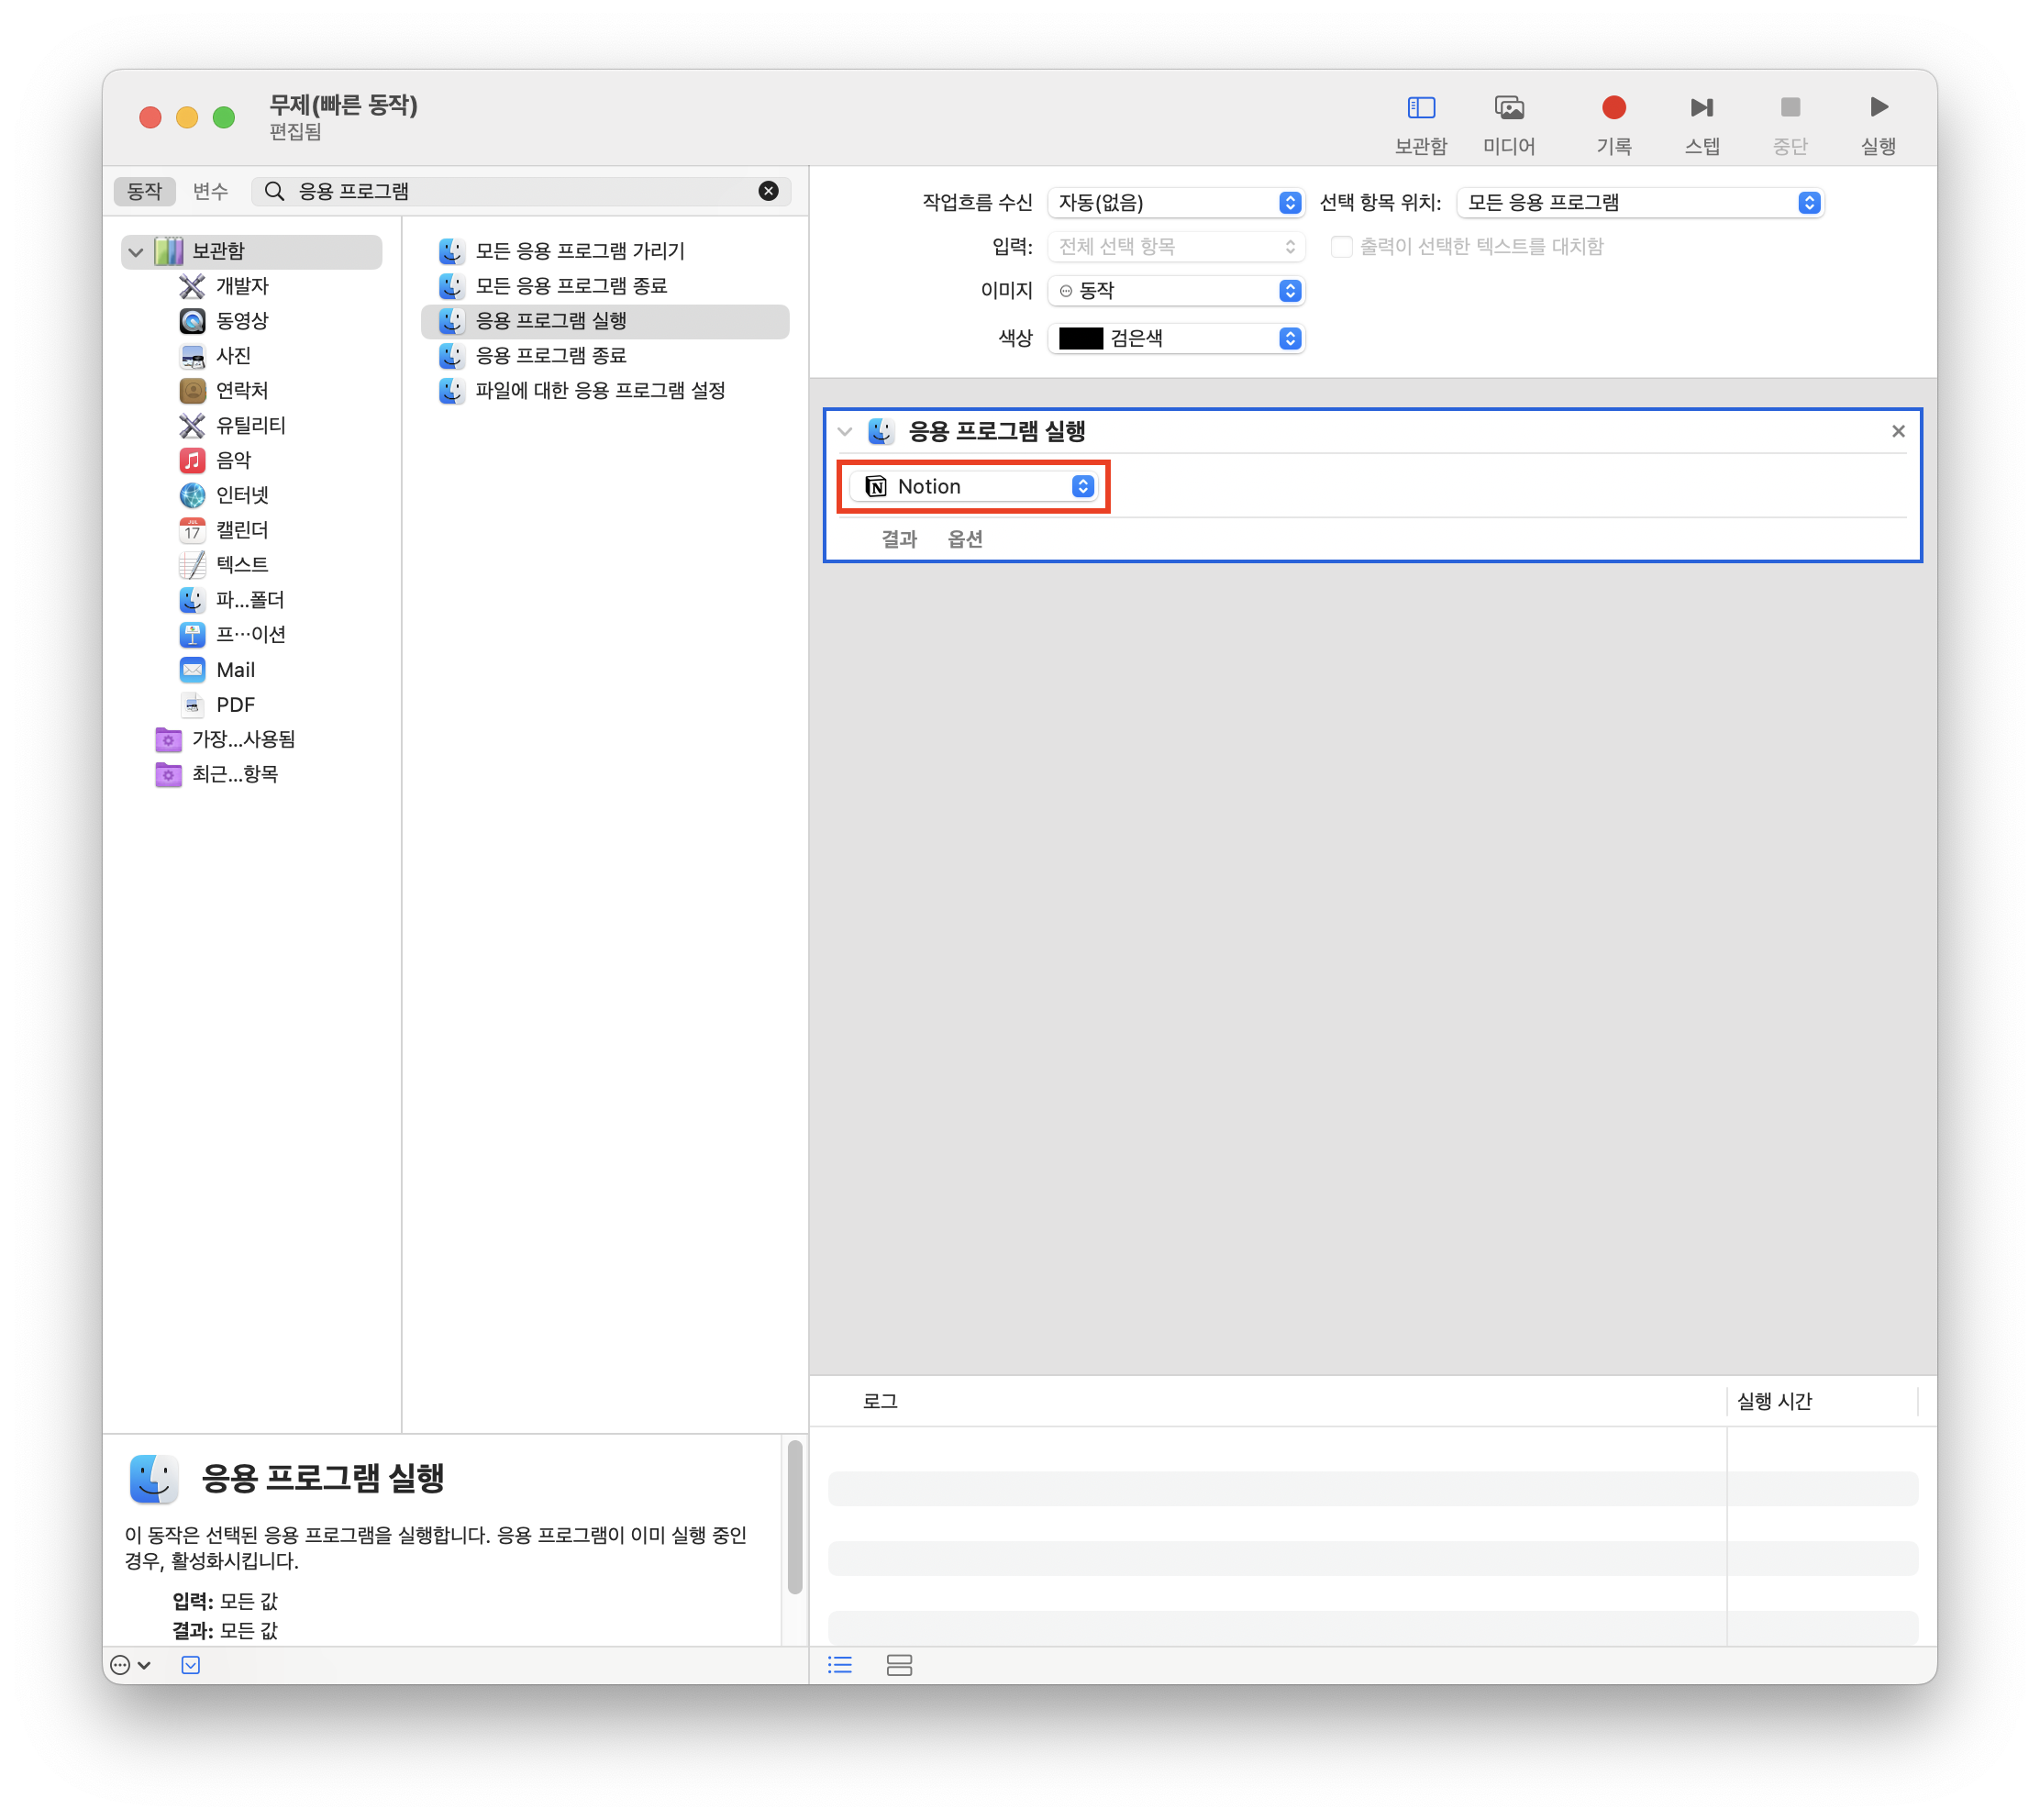This screenshot has height=1820, width=2040.
Task: Click the Step (스텝) toolbar icon
Action: coord(1701,108)
